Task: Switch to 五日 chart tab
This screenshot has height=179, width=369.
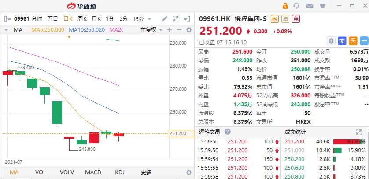Action: (x=52, y=19)
